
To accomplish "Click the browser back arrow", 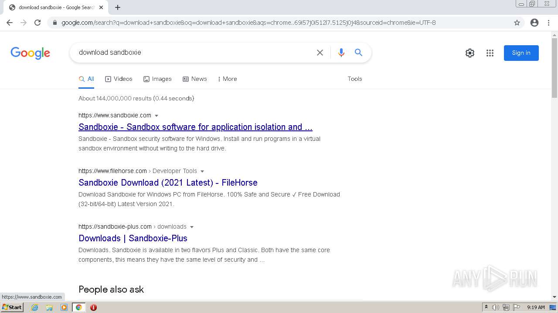I will coord(10,23).
